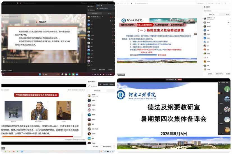The image size is (232, 154).
Task: Click 正在讲话 speaking indicator in bottom-left panel
Action: pyautogui.click(x=107, y=84)
